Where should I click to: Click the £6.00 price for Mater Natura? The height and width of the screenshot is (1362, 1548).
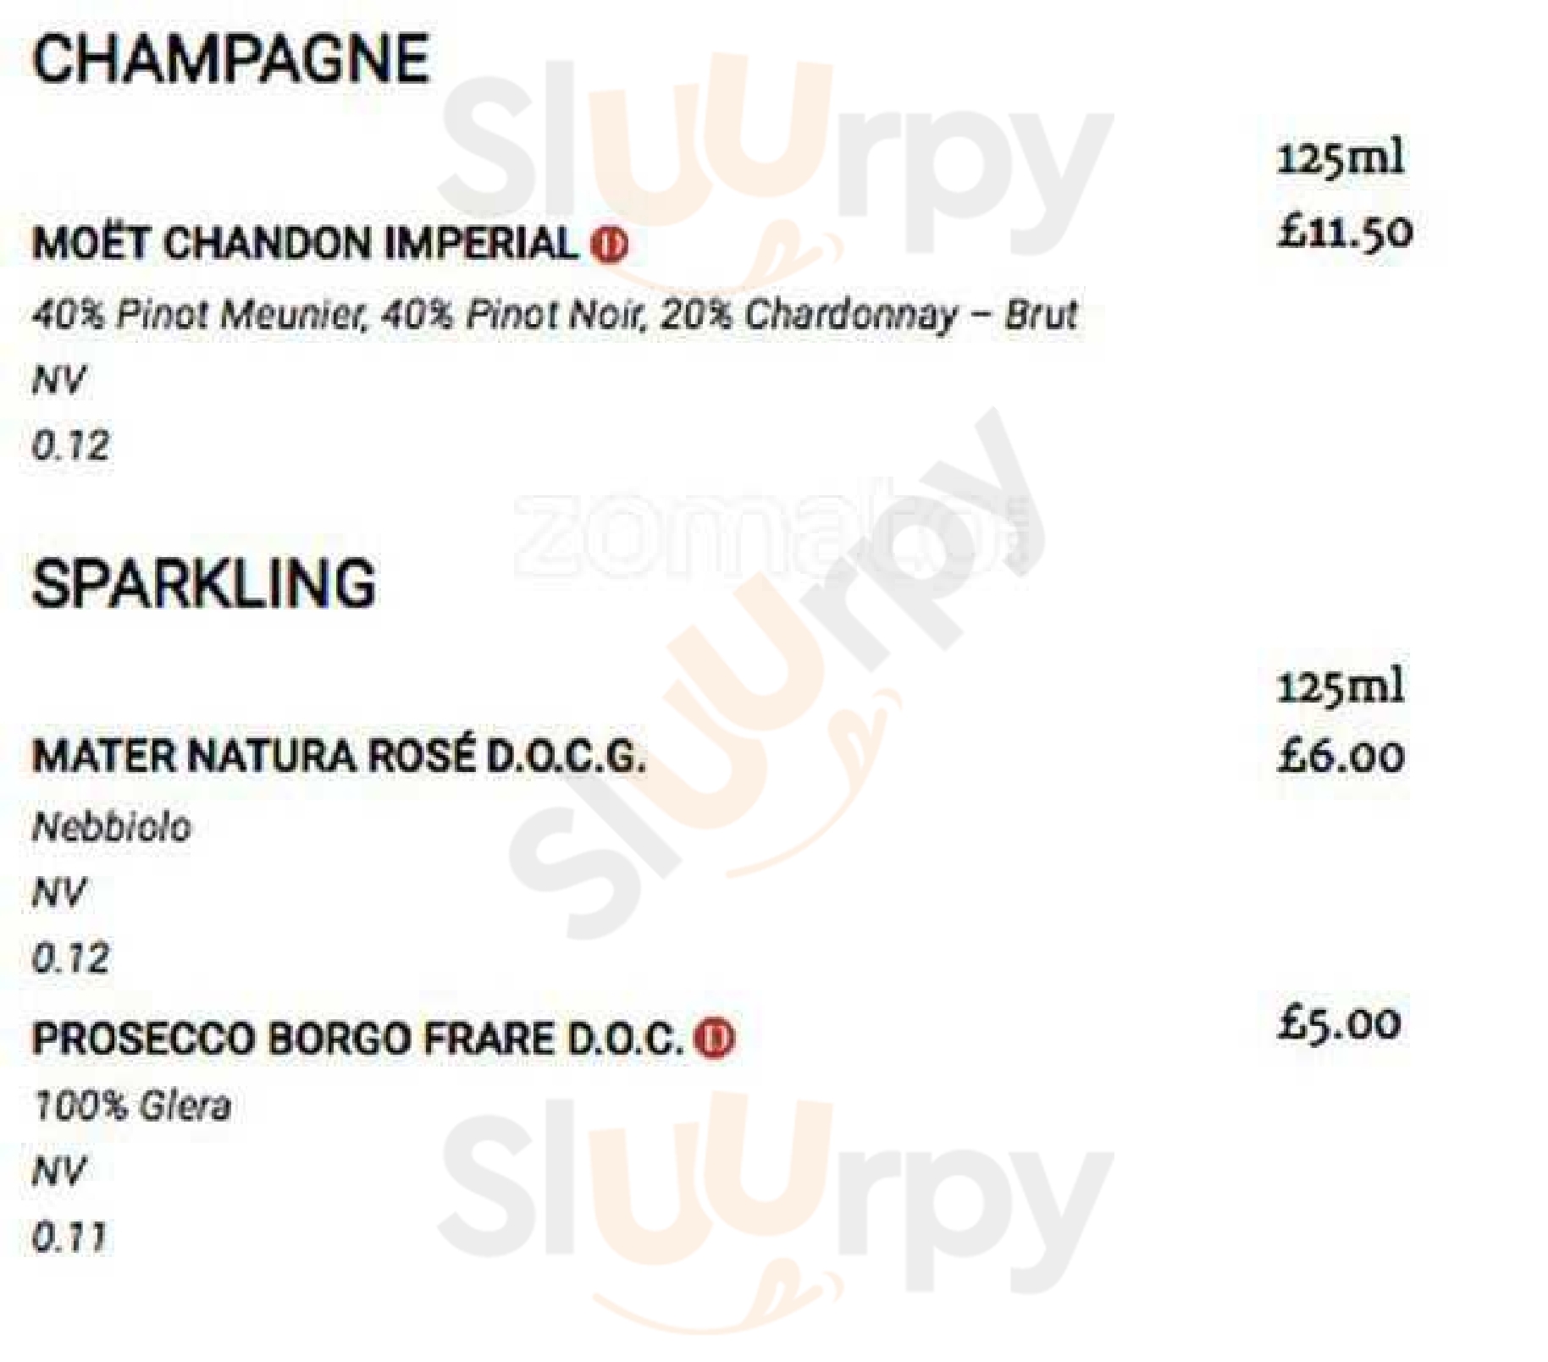click(1341, 755)
